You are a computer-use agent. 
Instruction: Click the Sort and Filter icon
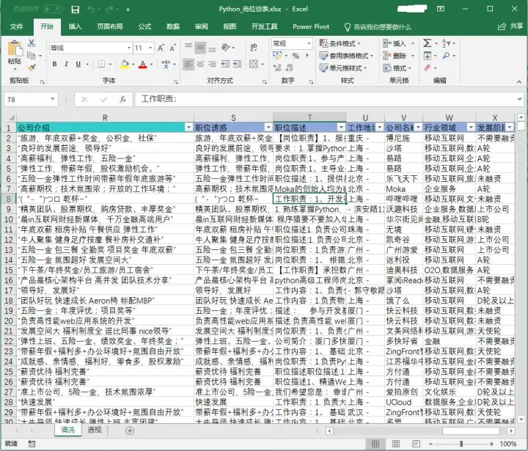click(446, 43)
